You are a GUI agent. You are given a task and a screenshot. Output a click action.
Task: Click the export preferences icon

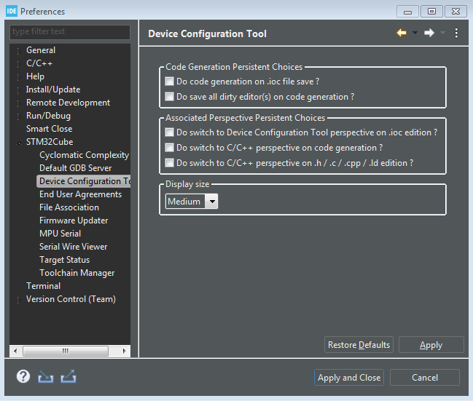pos(69,376)
